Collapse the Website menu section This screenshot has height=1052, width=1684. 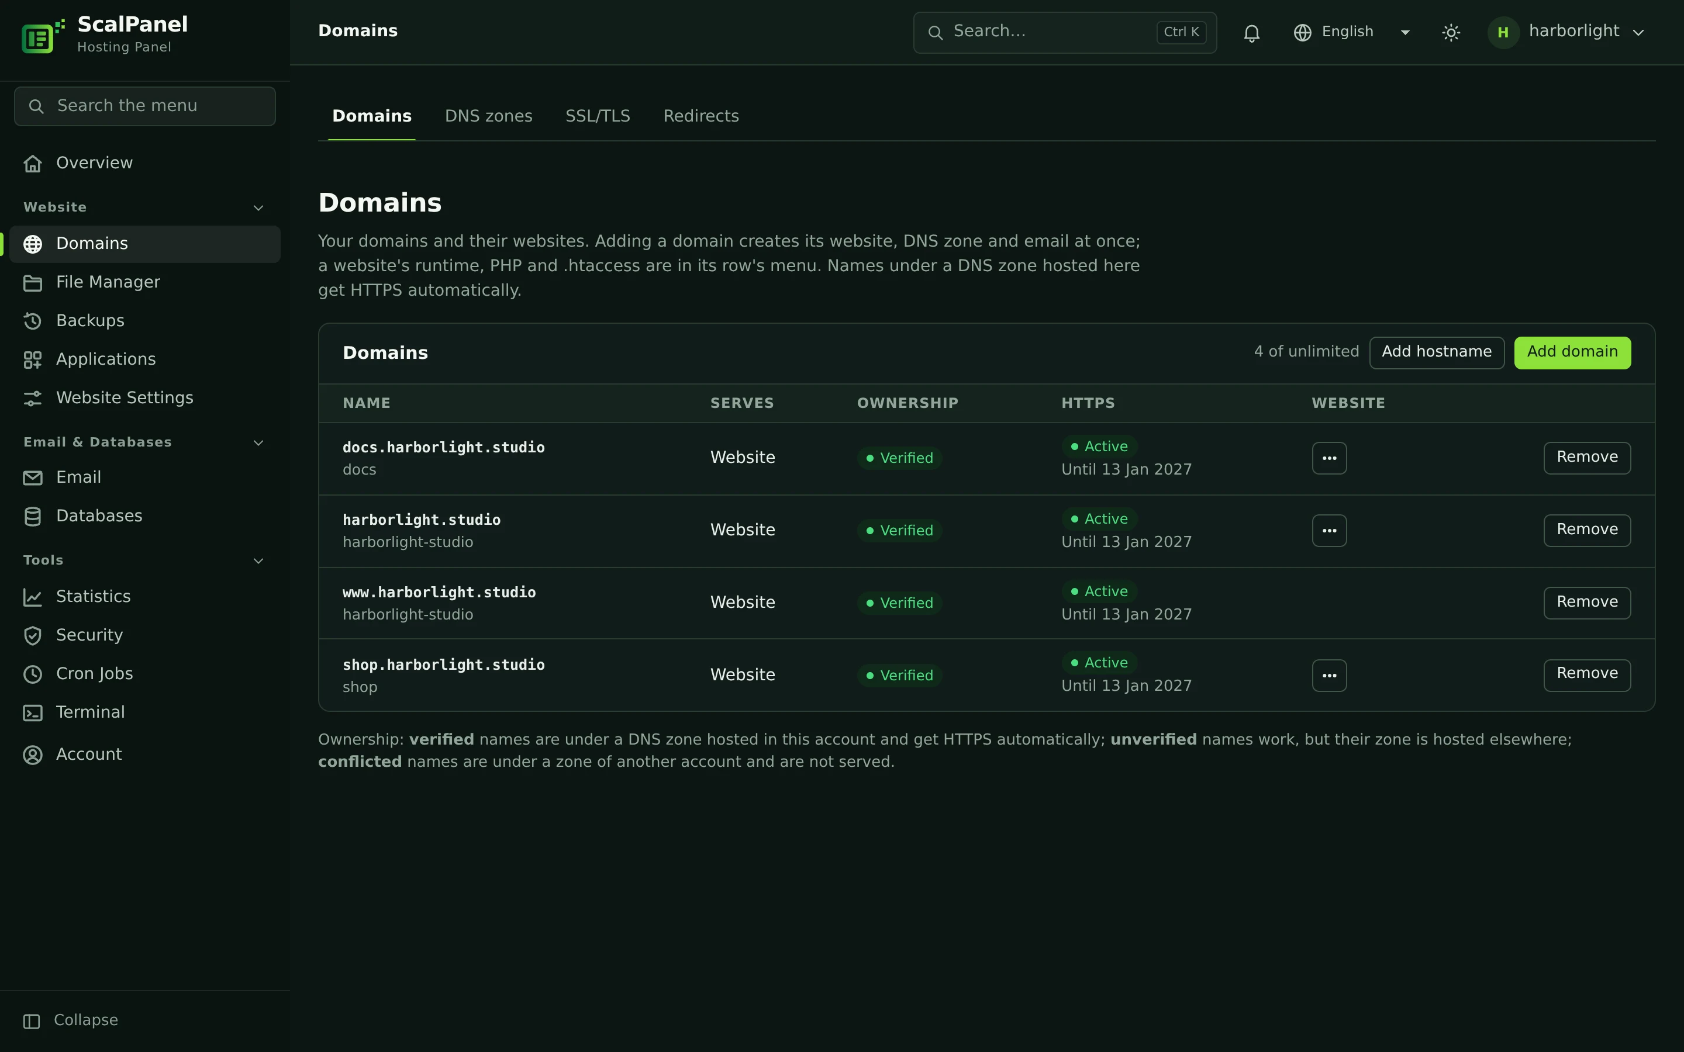(x=258, y=208)
